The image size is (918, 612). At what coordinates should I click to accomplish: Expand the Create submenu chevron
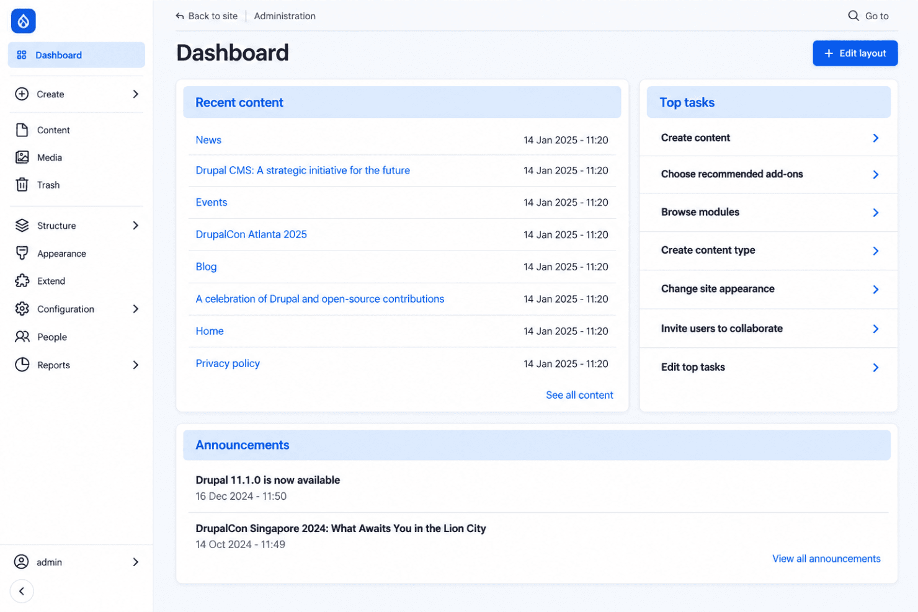tap(135, 94)
